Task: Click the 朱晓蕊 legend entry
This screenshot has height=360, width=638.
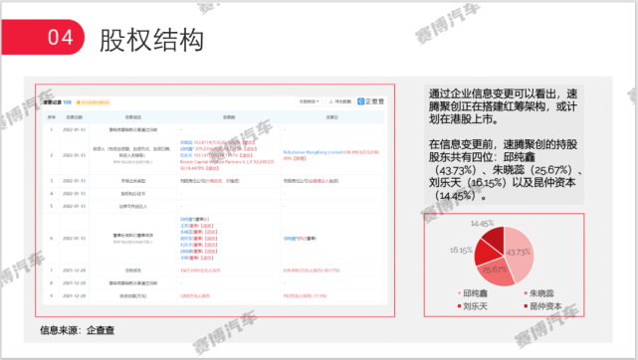Action: pyautogui.click(x=538, y=293)
